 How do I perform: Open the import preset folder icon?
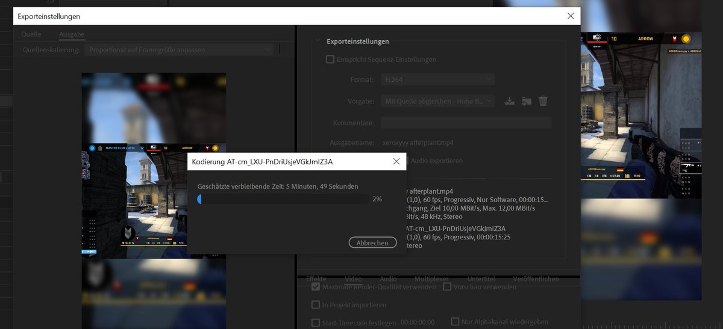[x=526, y=101]
